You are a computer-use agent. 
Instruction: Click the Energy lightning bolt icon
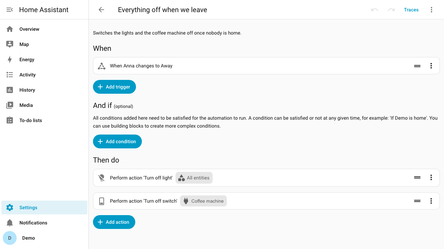(x=10, y=59)
